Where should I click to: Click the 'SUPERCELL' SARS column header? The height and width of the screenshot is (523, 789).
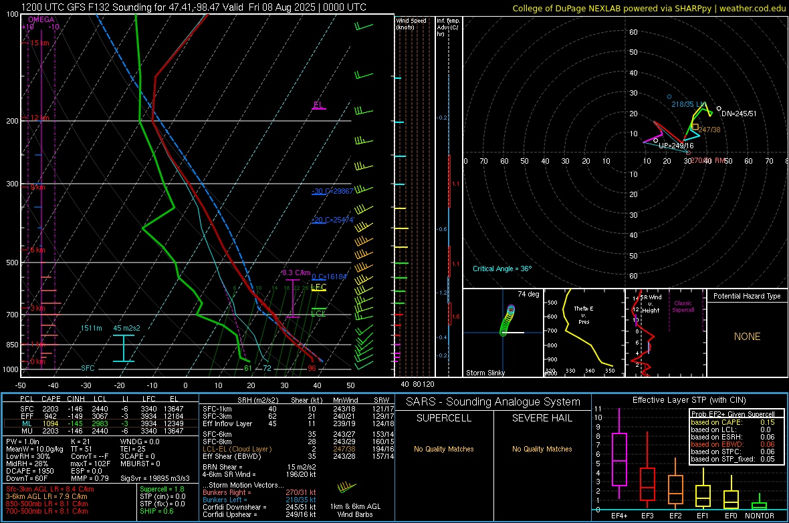444,418
